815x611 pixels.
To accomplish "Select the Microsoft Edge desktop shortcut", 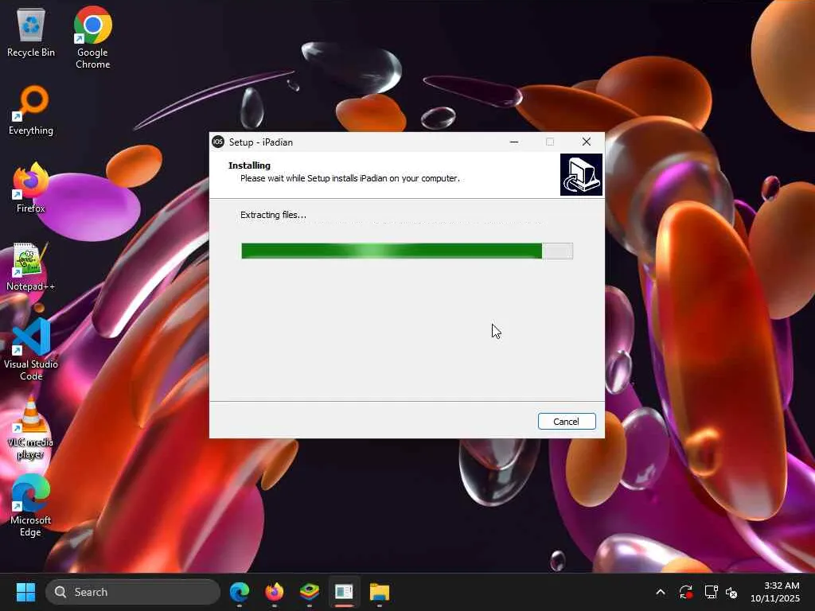I will tap(31, 505).
